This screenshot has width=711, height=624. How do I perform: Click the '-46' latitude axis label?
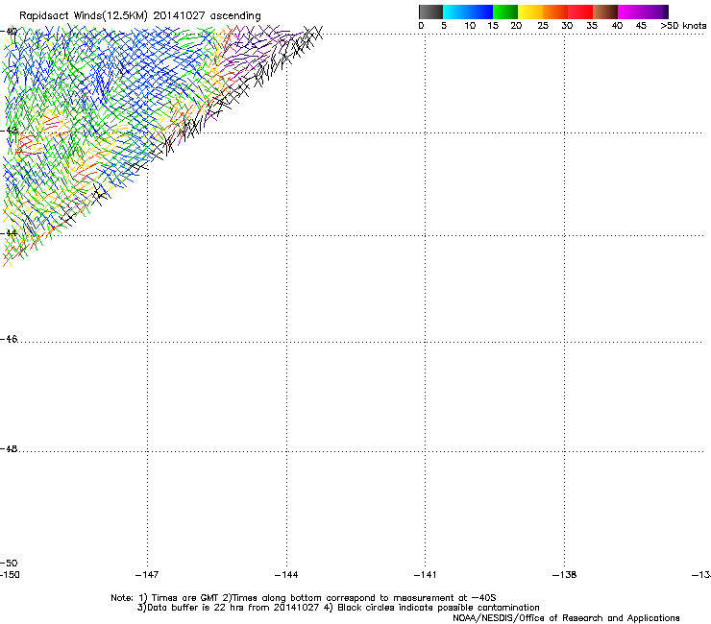pyautogui.click(x=9, y=339)
